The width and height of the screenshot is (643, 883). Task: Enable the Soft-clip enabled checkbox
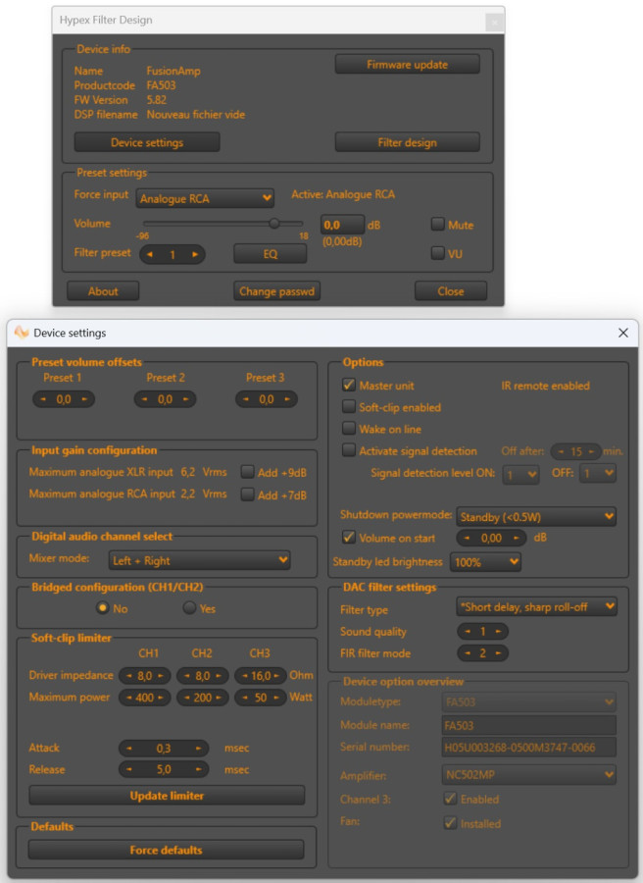point(349,406)
